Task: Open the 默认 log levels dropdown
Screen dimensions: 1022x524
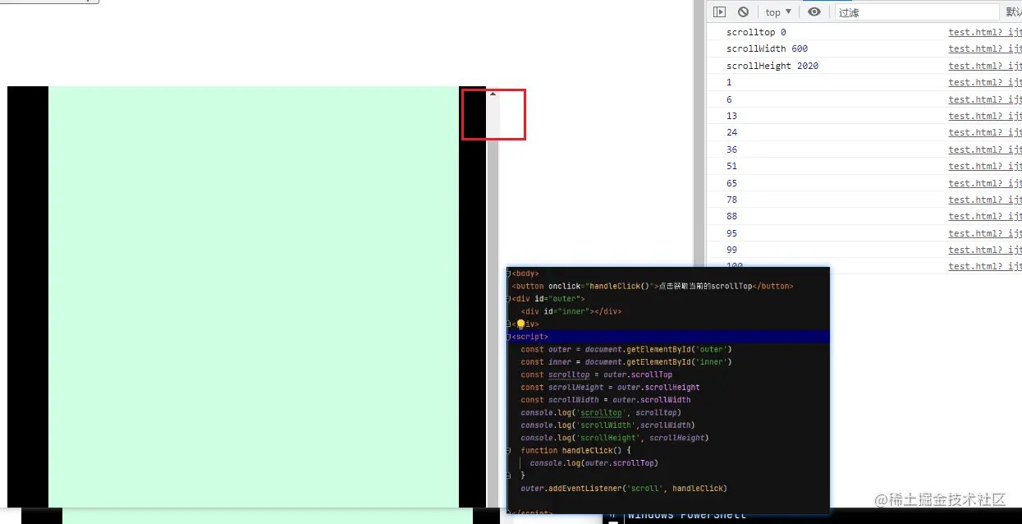Action: click(1014, 12)
